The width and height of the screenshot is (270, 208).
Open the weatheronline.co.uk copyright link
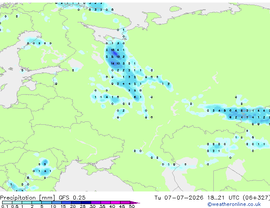(234, 204)
